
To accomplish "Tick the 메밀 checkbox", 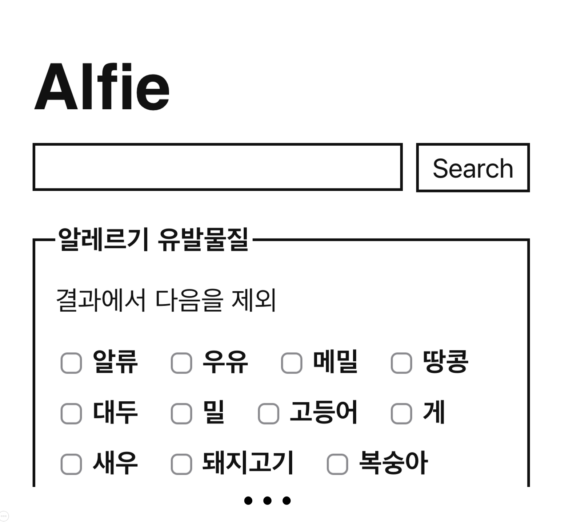I will (x=292, y=363).
